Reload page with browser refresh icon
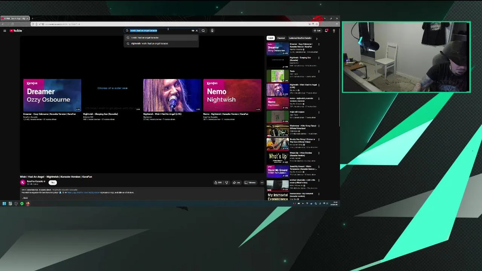 coord(12,24)
